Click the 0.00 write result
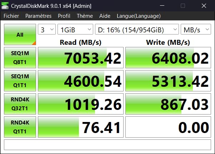Viewport: 215px width, 154px height. [168, 127]
